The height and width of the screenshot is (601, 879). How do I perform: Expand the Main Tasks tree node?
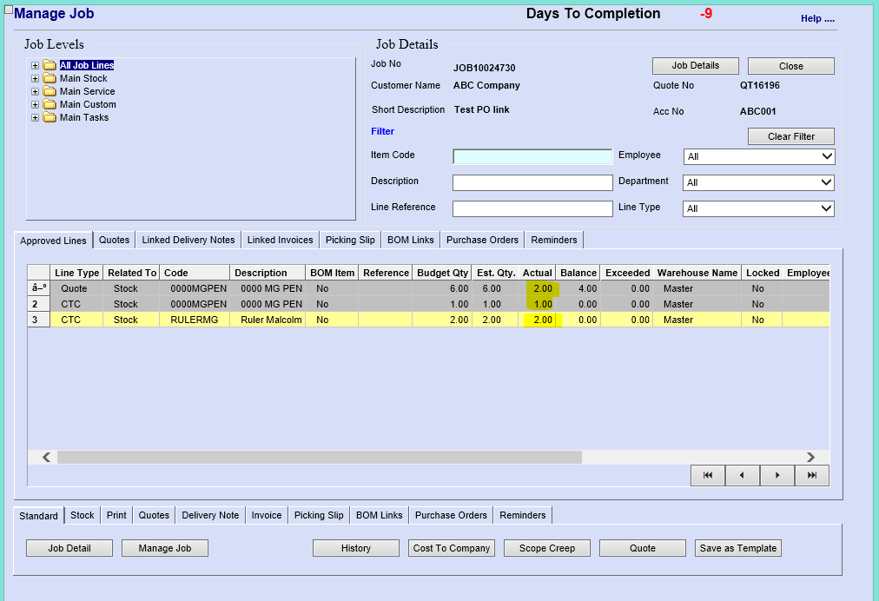pyautogui.click(x=35, y=117)
